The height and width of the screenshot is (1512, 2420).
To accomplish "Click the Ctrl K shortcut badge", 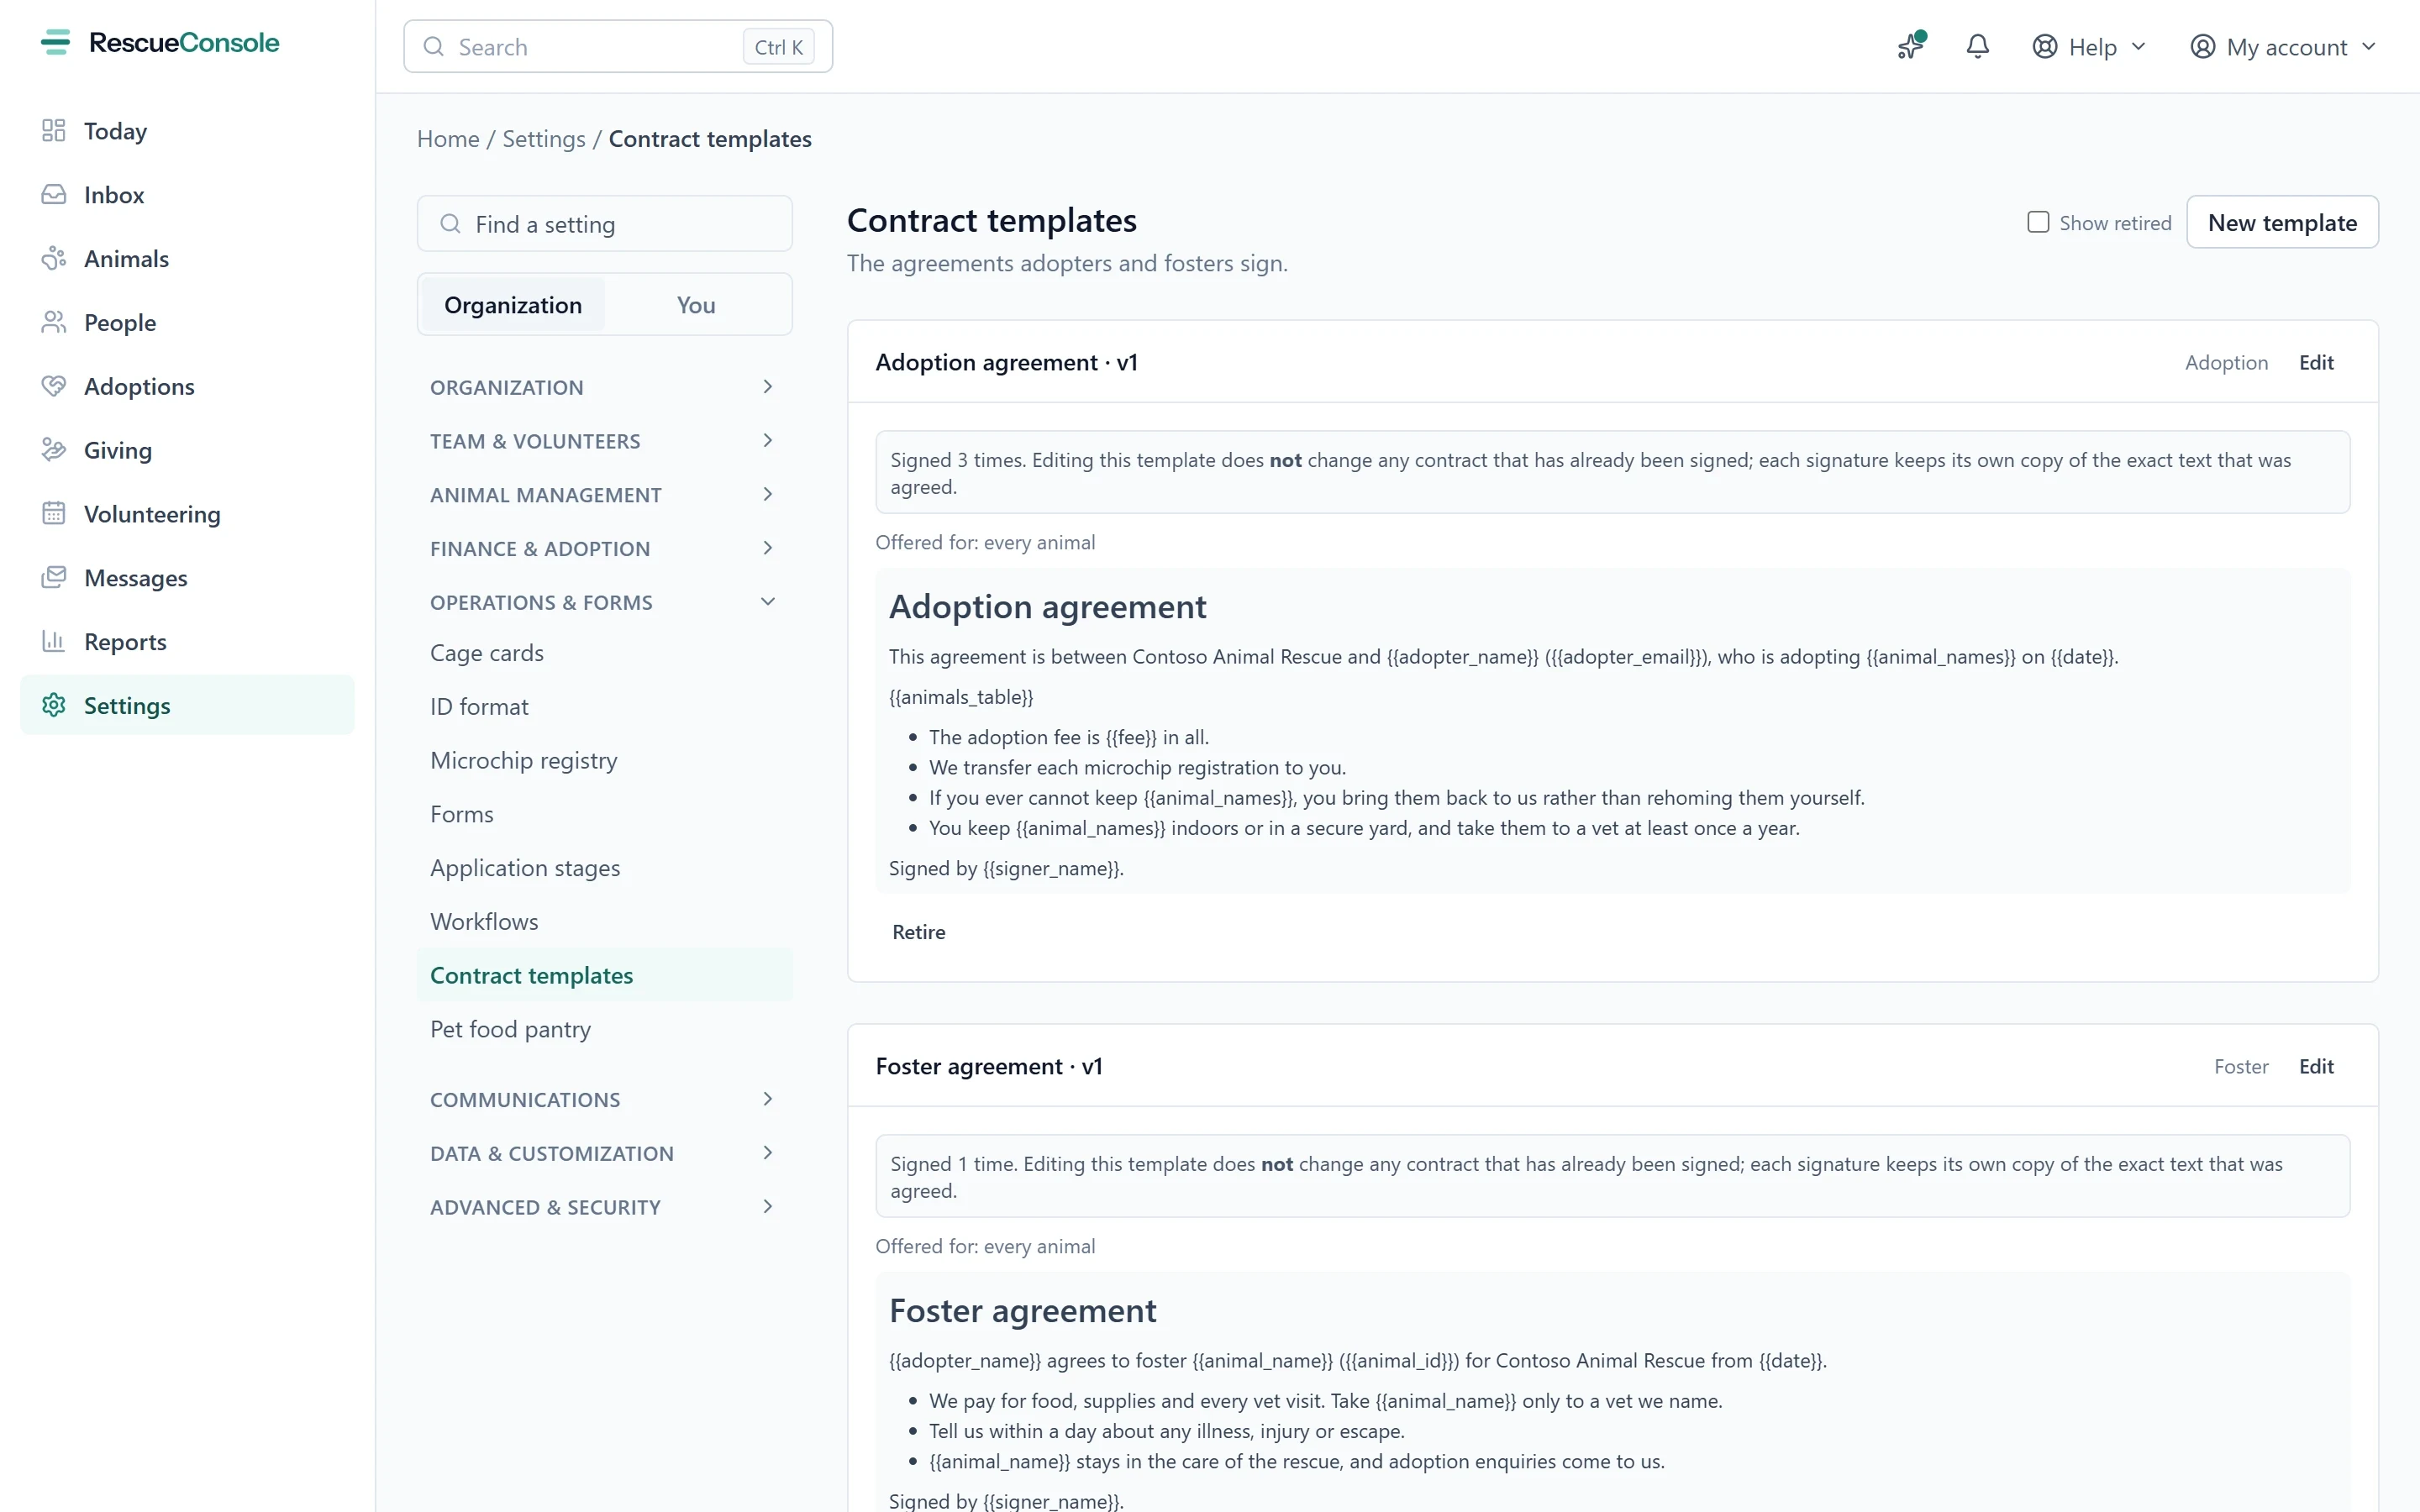I will click(x=778, y=47).
